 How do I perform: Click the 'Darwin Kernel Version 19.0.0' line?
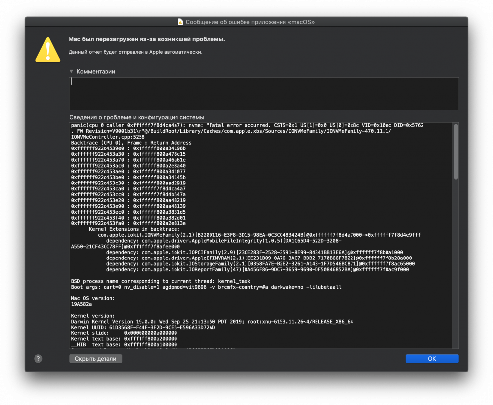coord(212,322)
